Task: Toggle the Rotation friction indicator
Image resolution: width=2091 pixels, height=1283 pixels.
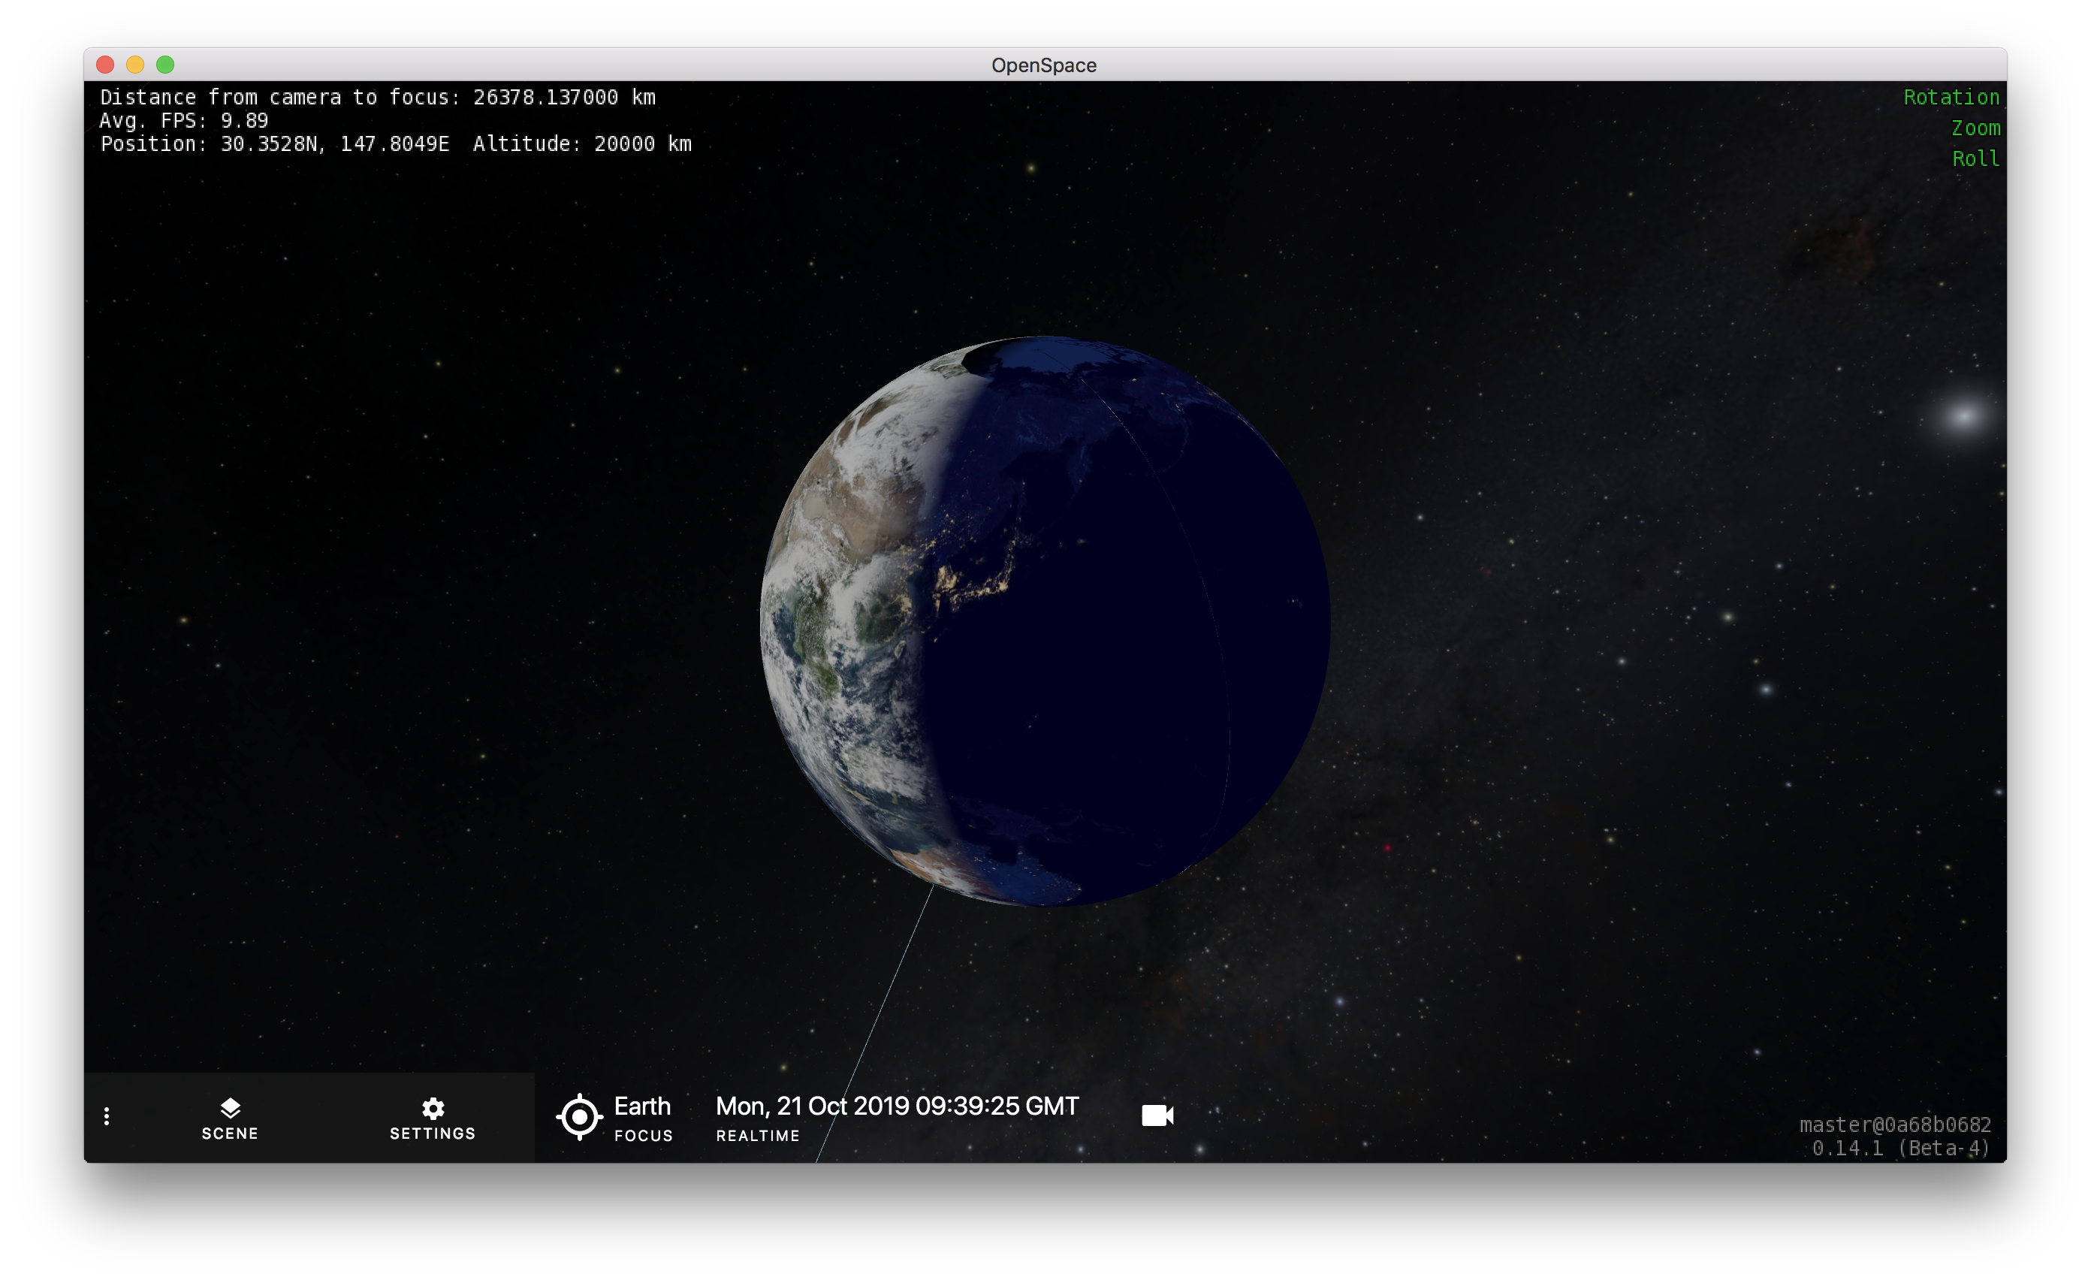Action: [1951, 98]
